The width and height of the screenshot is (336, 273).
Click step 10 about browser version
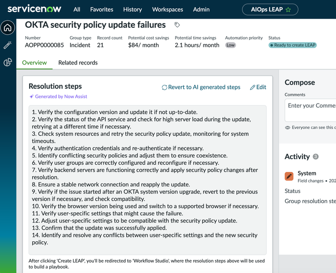click(145, 206)
